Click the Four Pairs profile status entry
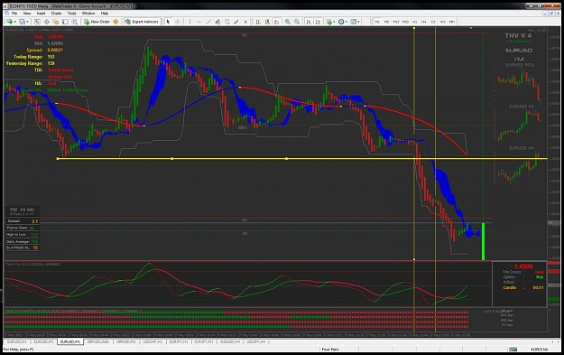This screenshot has width=564, height=355. [x=330, y=350]
